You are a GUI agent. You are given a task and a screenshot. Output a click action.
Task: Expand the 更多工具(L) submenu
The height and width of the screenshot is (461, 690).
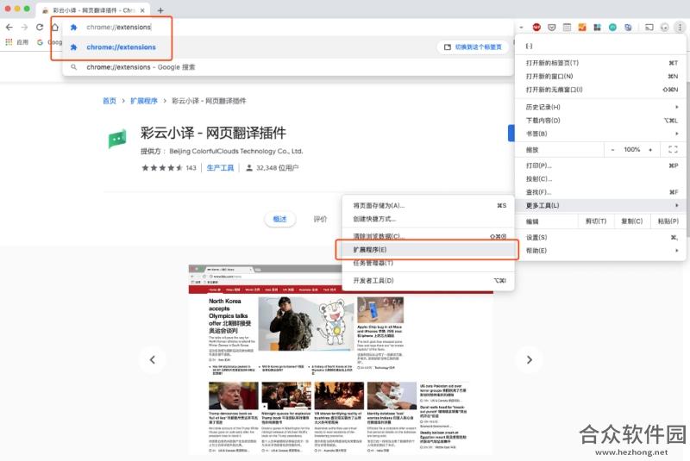pos(601,205)
